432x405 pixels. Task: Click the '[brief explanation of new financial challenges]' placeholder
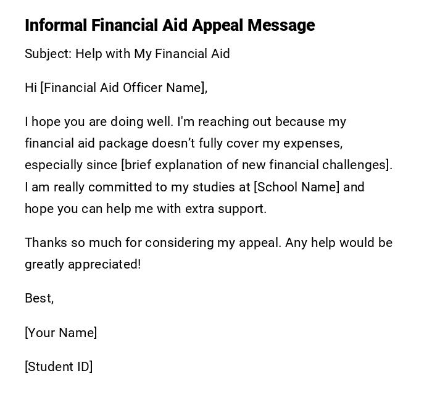255,165
